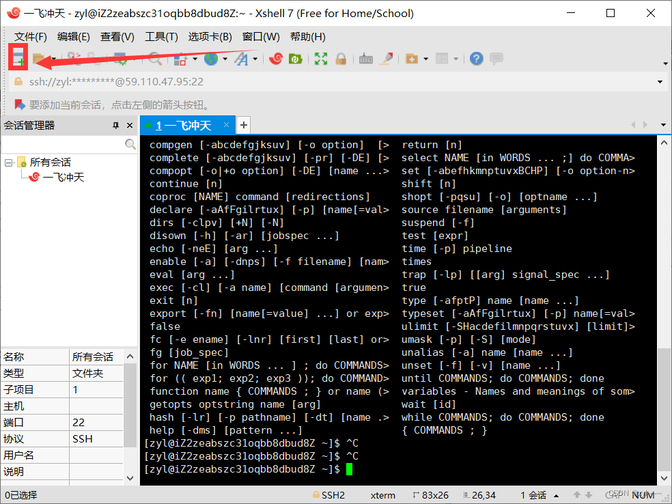Open the font settings icon

pyautogui.click(x=241, y=59)
